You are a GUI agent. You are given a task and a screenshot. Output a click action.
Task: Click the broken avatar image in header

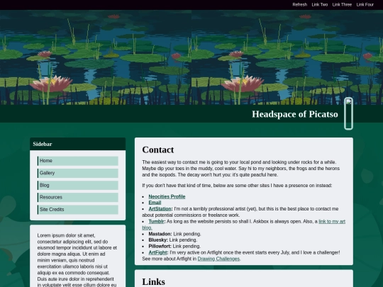click(x=348, y=113)
